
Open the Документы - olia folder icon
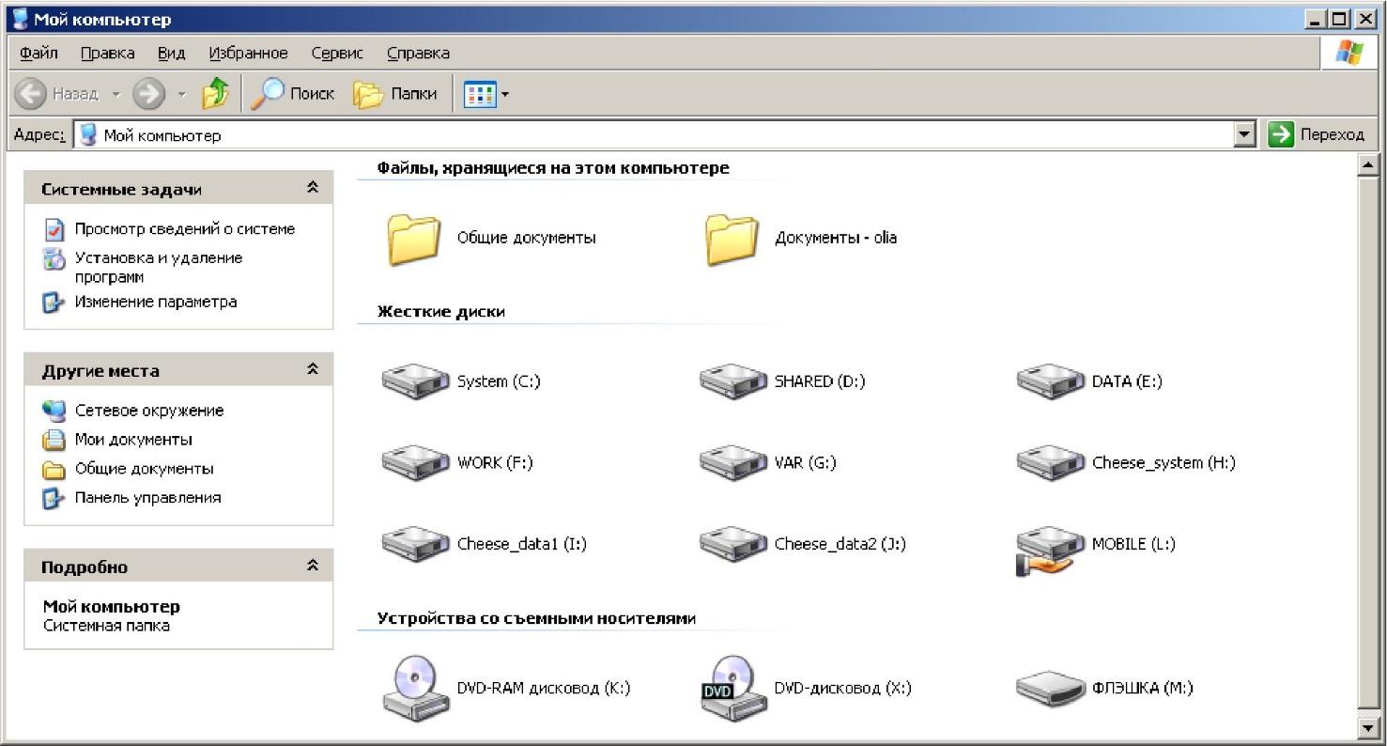click(x=732, y=239)
